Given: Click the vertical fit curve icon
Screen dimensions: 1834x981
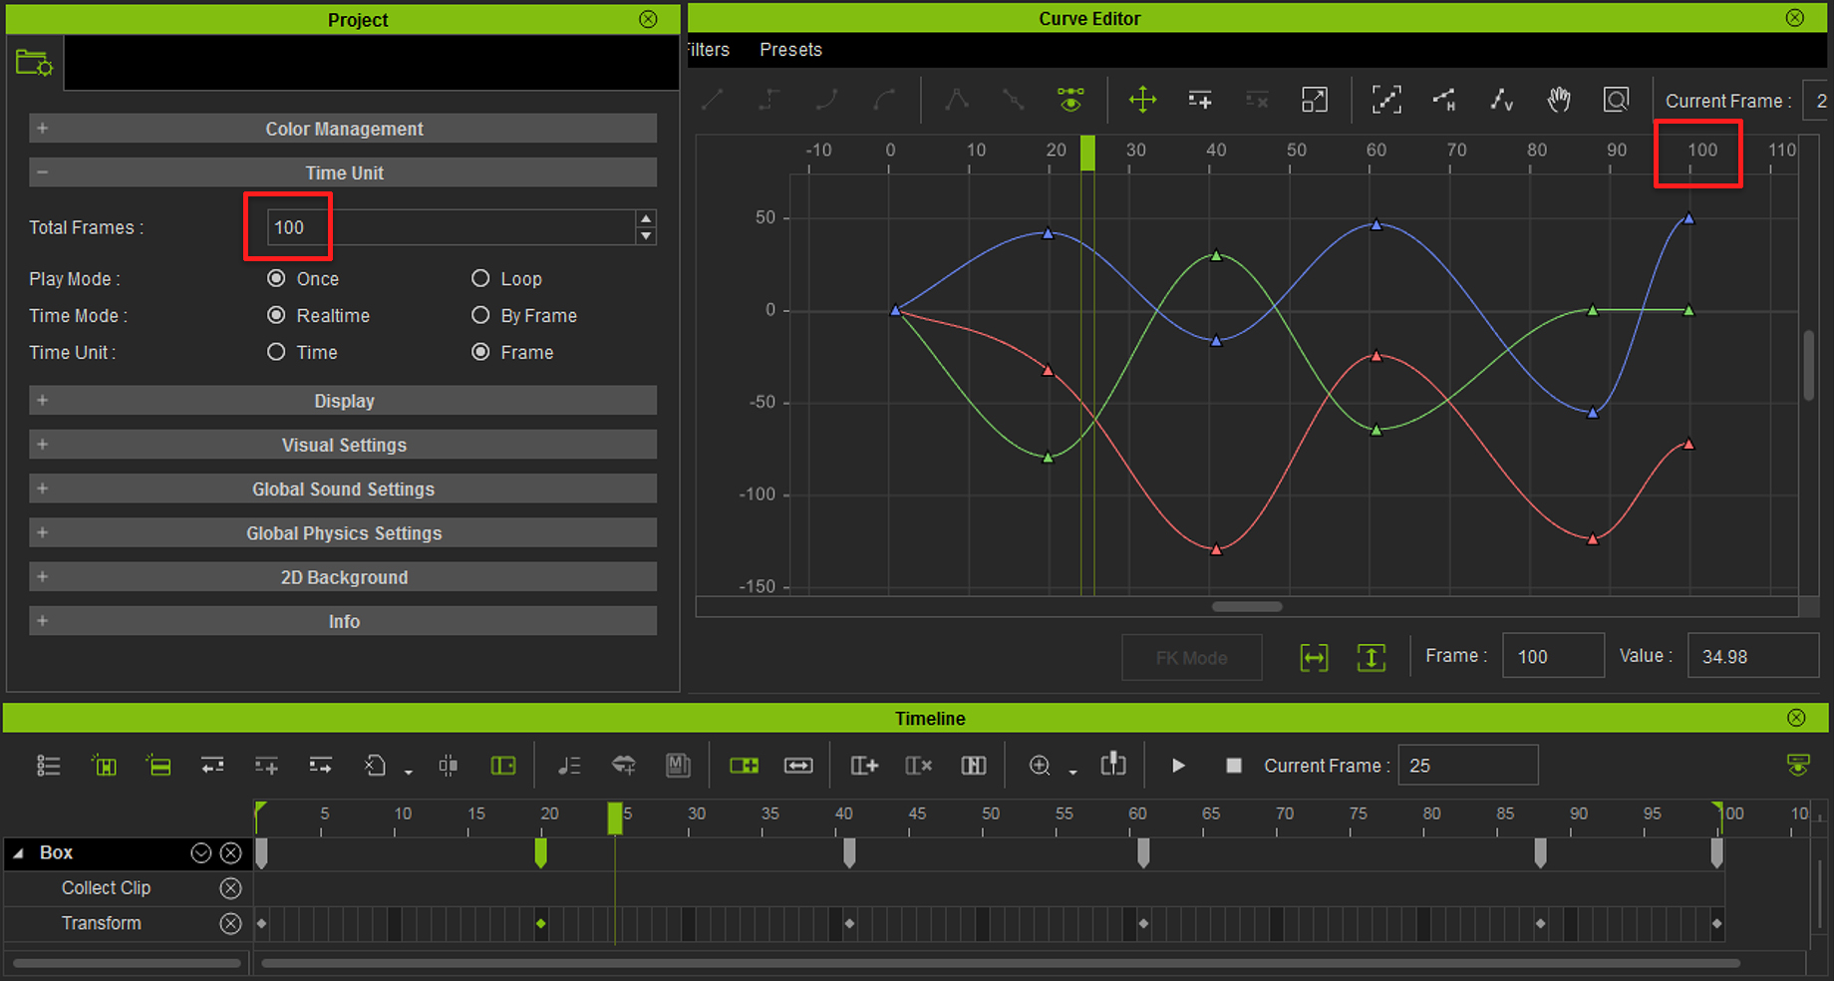Looking at the screenshot, I should coord(1501,99).
